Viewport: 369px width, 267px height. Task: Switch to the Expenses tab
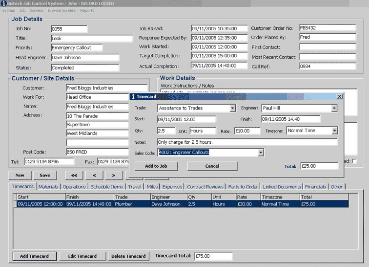click(172, 187)
